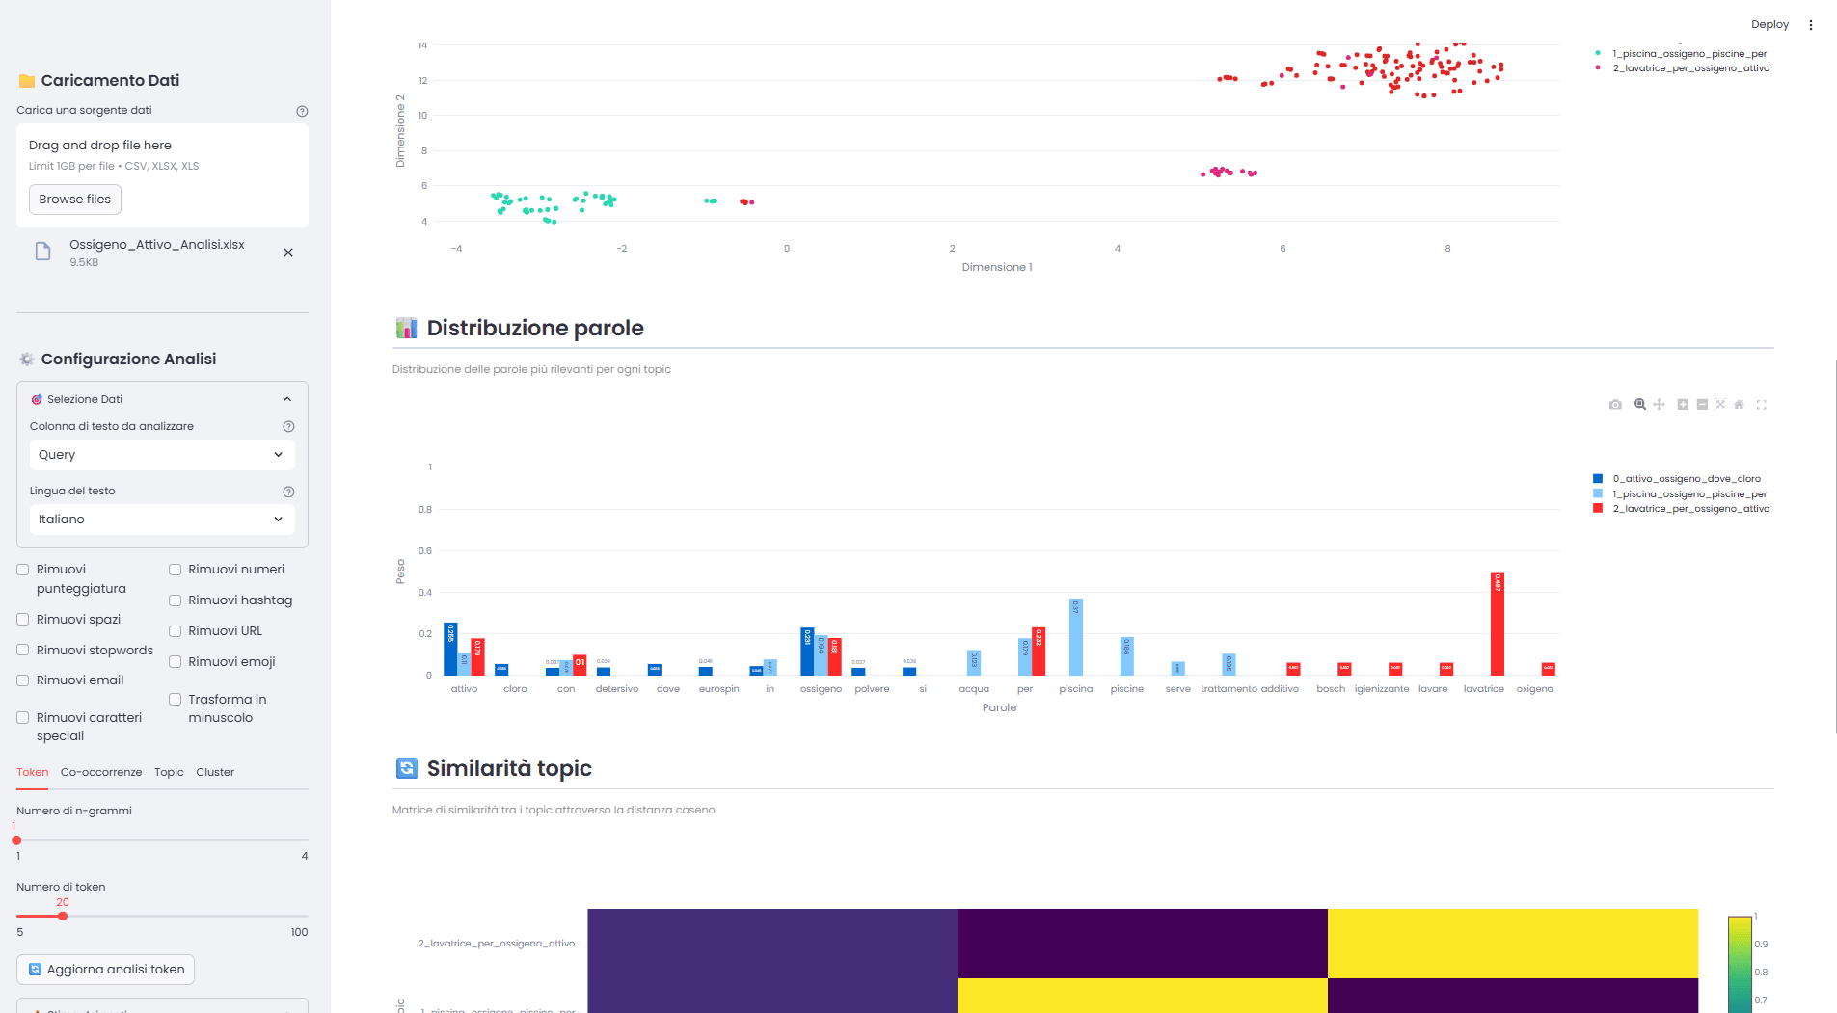Expand the collapsed section below Aggiorna analisi token
1837x1013 pixels.
click(162, 1006)
